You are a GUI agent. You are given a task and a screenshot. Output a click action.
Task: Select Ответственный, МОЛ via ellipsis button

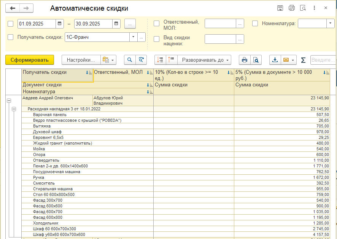[x=240, y=24]
